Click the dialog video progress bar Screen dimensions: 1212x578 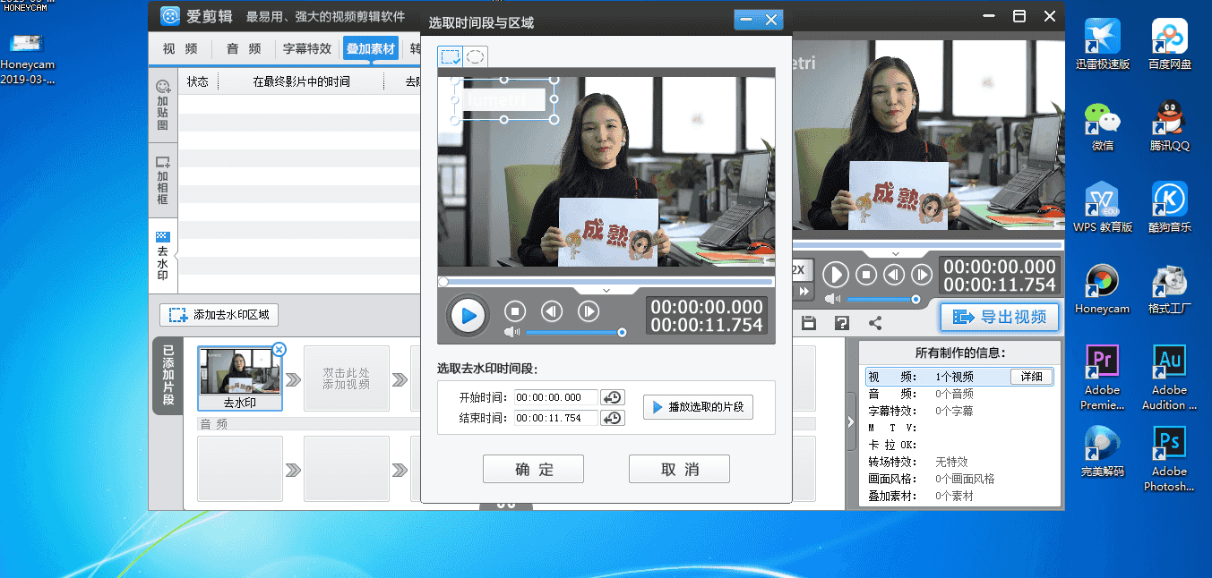(606, 281)
